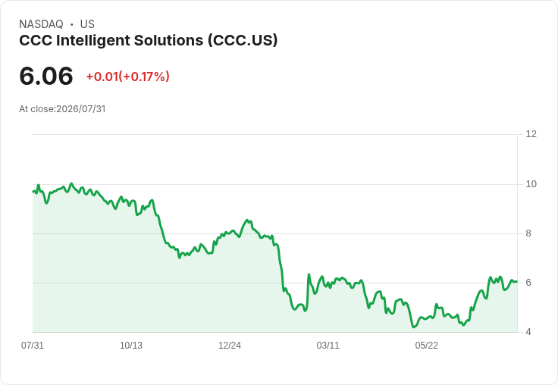Click the US market label
The width and height of the screenshot is (558, 385).
pos(87,24)
